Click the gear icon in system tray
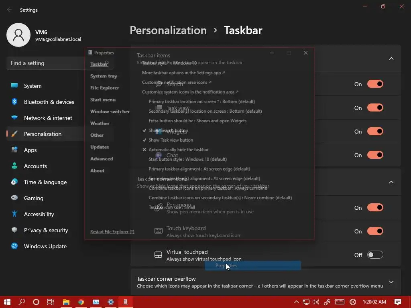The height and width of the screenshot is (308, 411). point(353,302)
